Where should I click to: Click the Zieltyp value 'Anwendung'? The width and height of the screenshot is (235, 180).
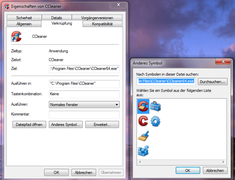58,51
